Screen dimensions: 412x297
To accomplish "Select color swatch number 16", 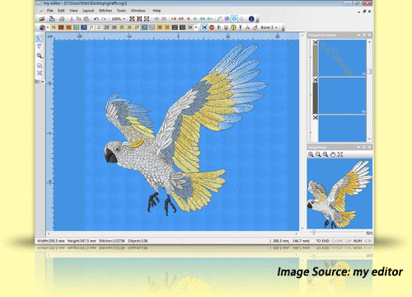I will point(54,27).
